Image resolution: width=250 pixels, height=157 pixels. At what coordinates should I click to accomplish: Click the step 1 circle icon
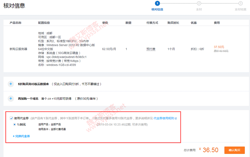157,3
